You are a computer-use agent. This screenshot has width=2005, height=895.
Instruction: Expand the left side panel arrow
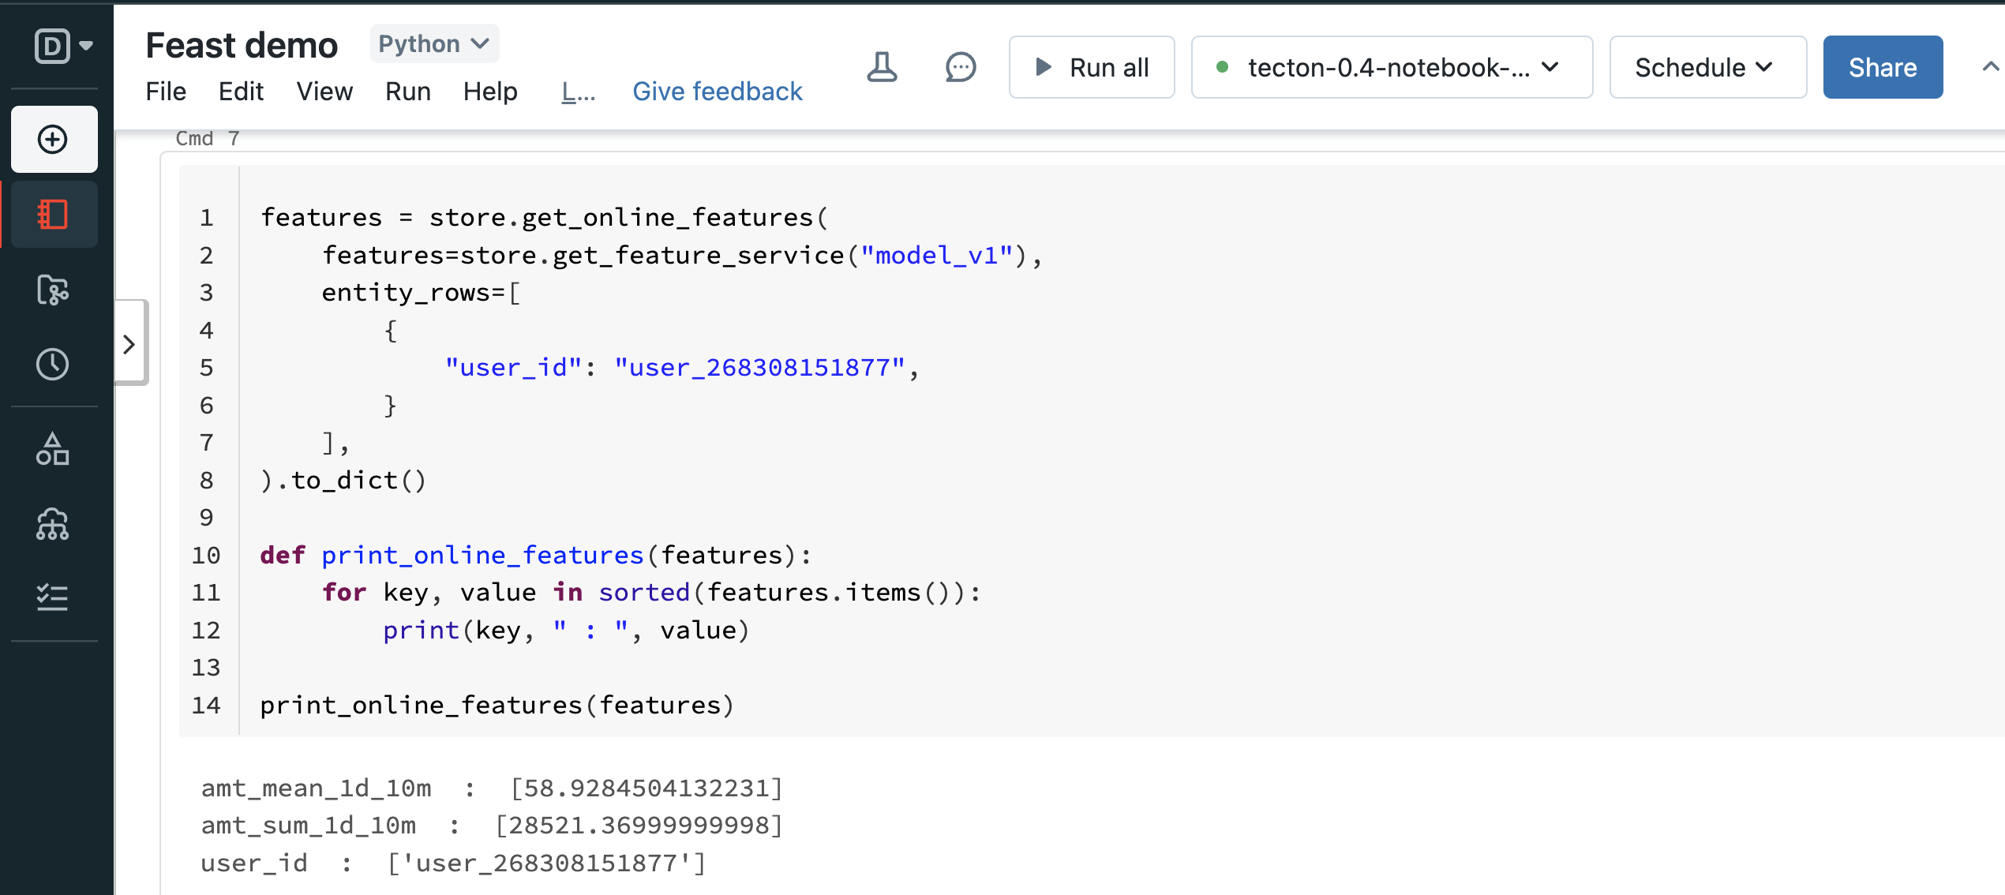129,344
